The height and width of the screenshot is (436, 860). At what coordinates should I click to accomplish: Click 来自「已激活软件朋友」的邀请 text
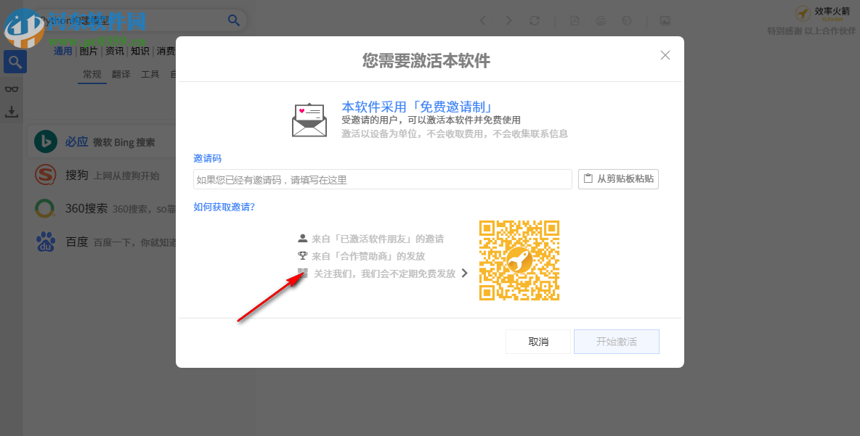(378, 239)
